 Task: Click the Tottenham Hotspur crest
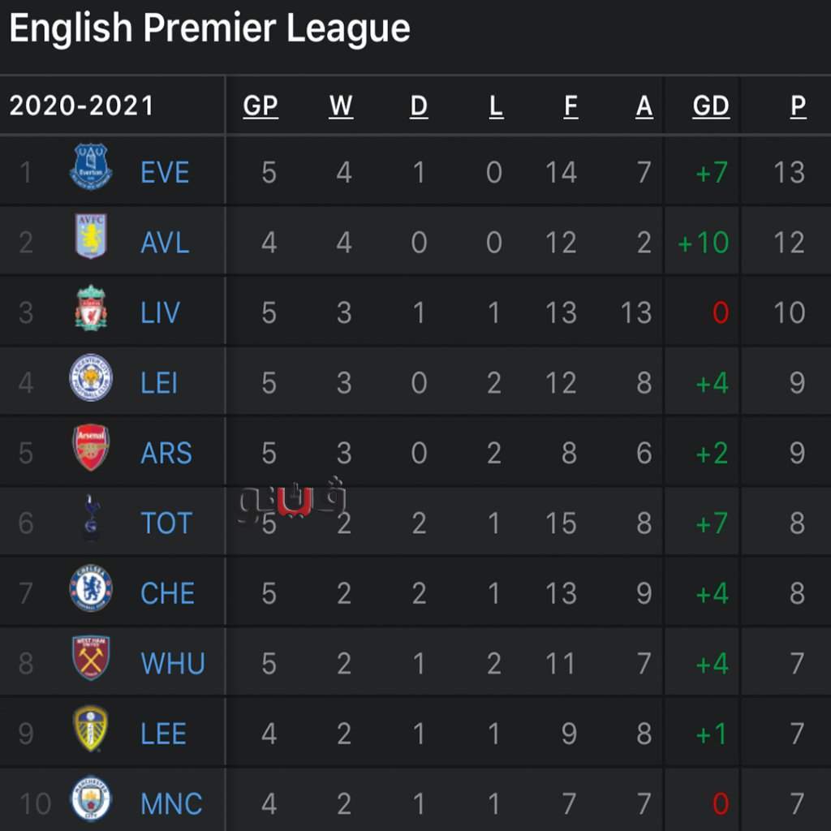click(x=91, y=517)
